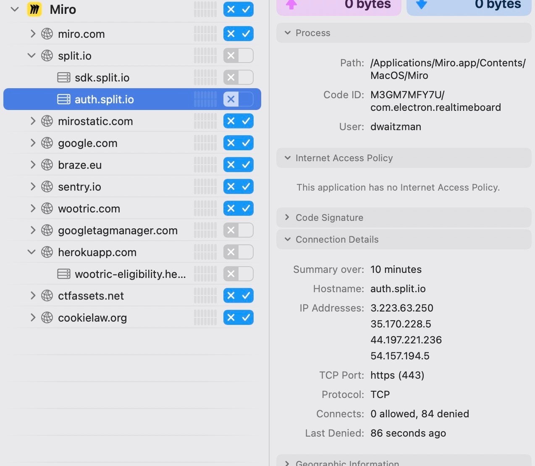Click the Code ID value M3GM7MFY7U
Image resolution: width=535 pixels, height=466 pixels.
point(407,95)
